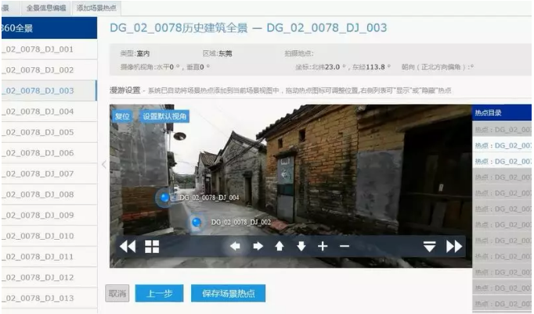Pan the panorama left with left arrow

click(x=235, y=247)
